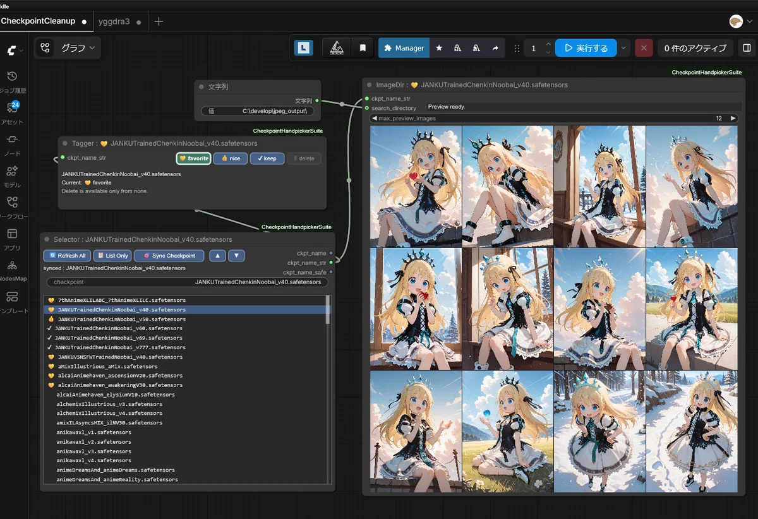Open the テンプレート templates sidebar tab
The width and height of the screenshot is (758, 519).
(x=12, y=302)
